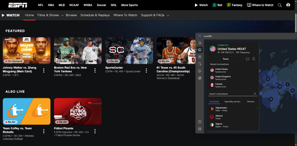
Task: Click the Watch play icon in the top bar
Action: pyautogui.click(x=196, y=5)
